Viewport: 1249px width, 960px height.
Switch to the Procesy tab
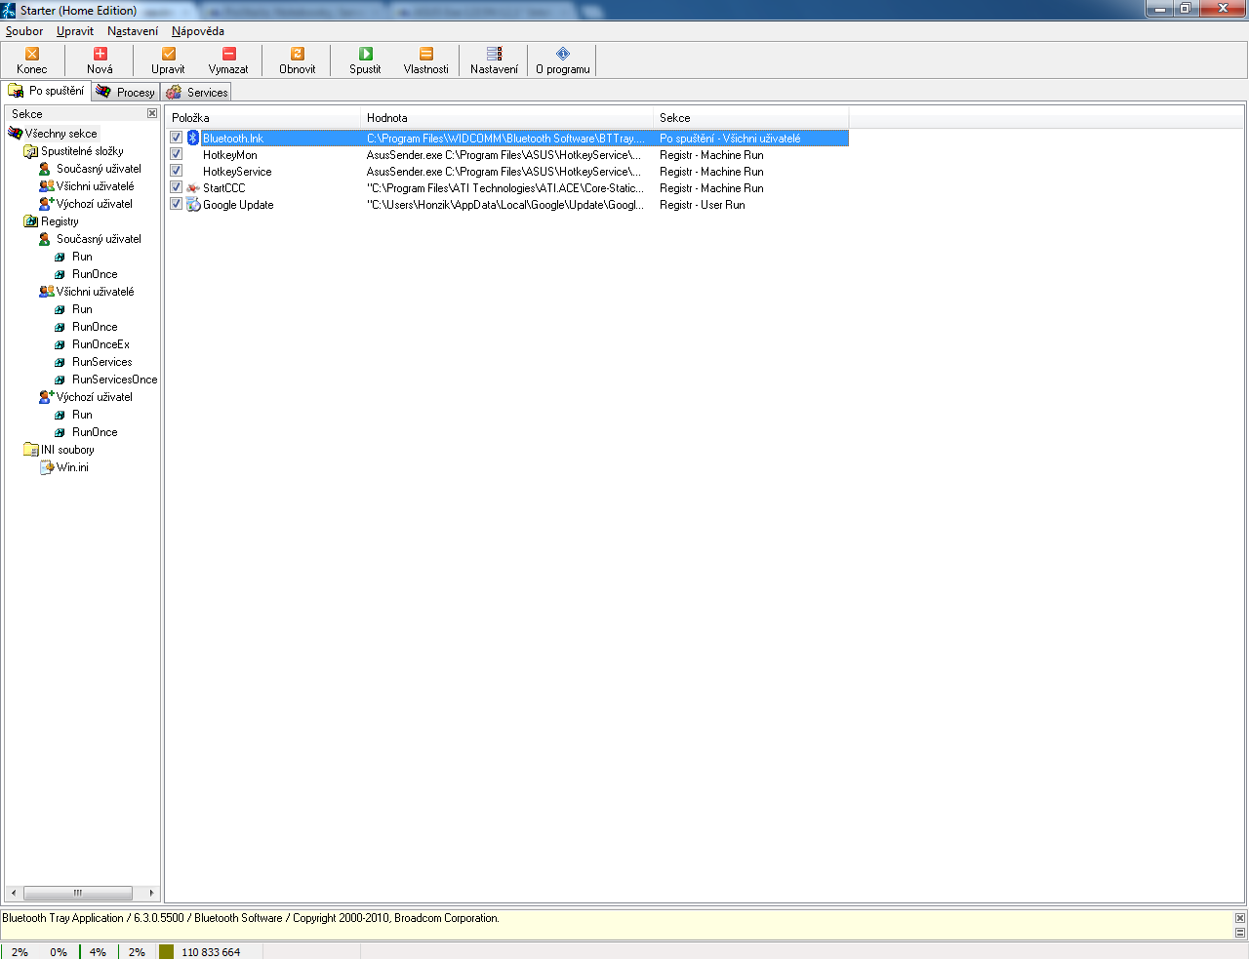pos(125,92)
